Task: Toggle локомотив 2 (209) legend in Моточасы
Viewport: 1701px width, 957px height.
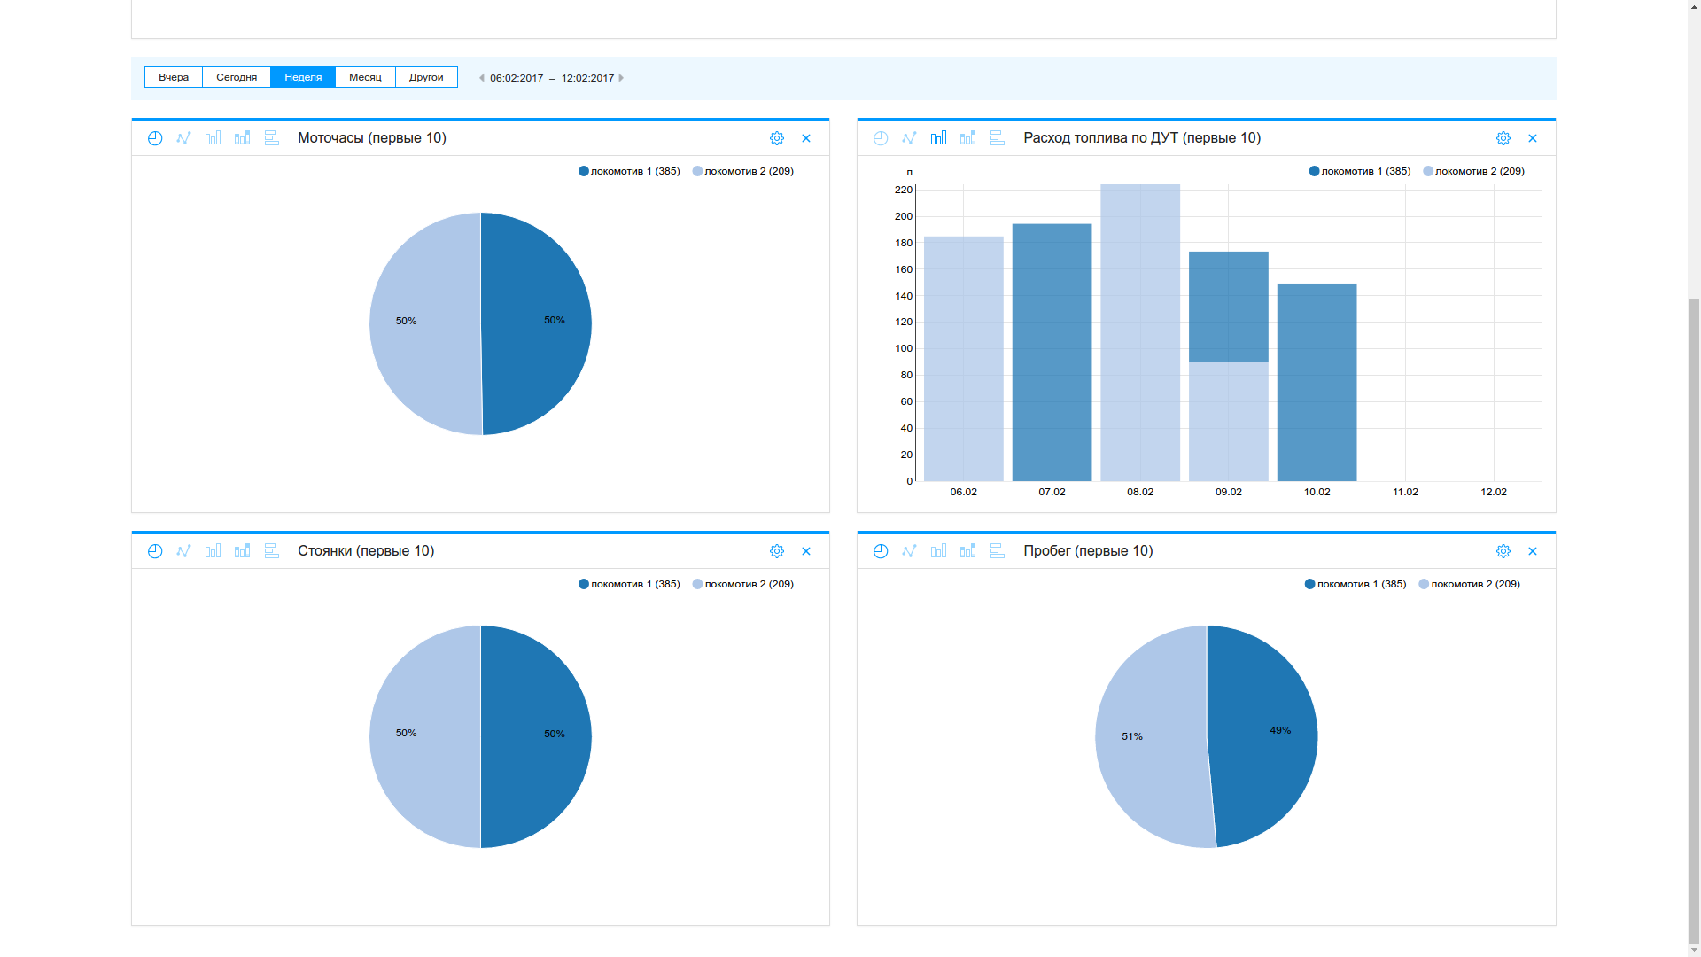Action: pos(742,171)
